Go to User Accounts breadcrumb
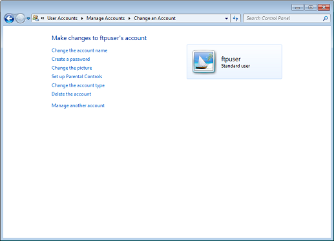 tap(62, 18)
